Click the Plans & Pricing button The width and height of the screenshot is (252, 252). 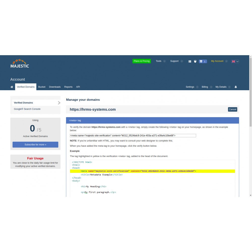click(x=142, y=61)
